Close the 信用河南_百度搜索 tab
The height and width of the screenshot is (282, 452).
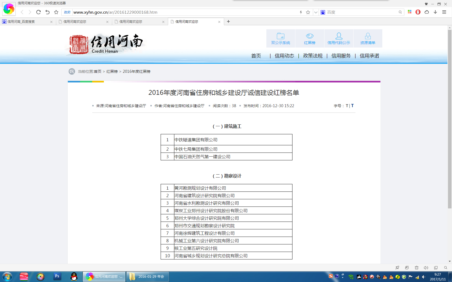click(x=51, y=22)
